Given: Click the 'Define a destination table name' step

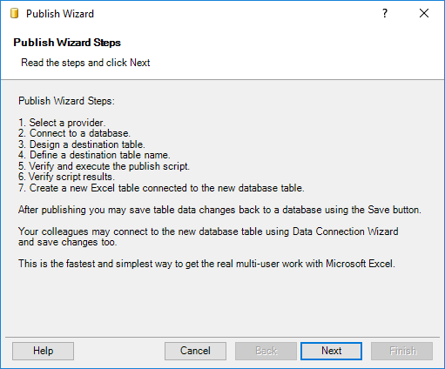Looking at the screenshot, I should click(x=94, y=155).
